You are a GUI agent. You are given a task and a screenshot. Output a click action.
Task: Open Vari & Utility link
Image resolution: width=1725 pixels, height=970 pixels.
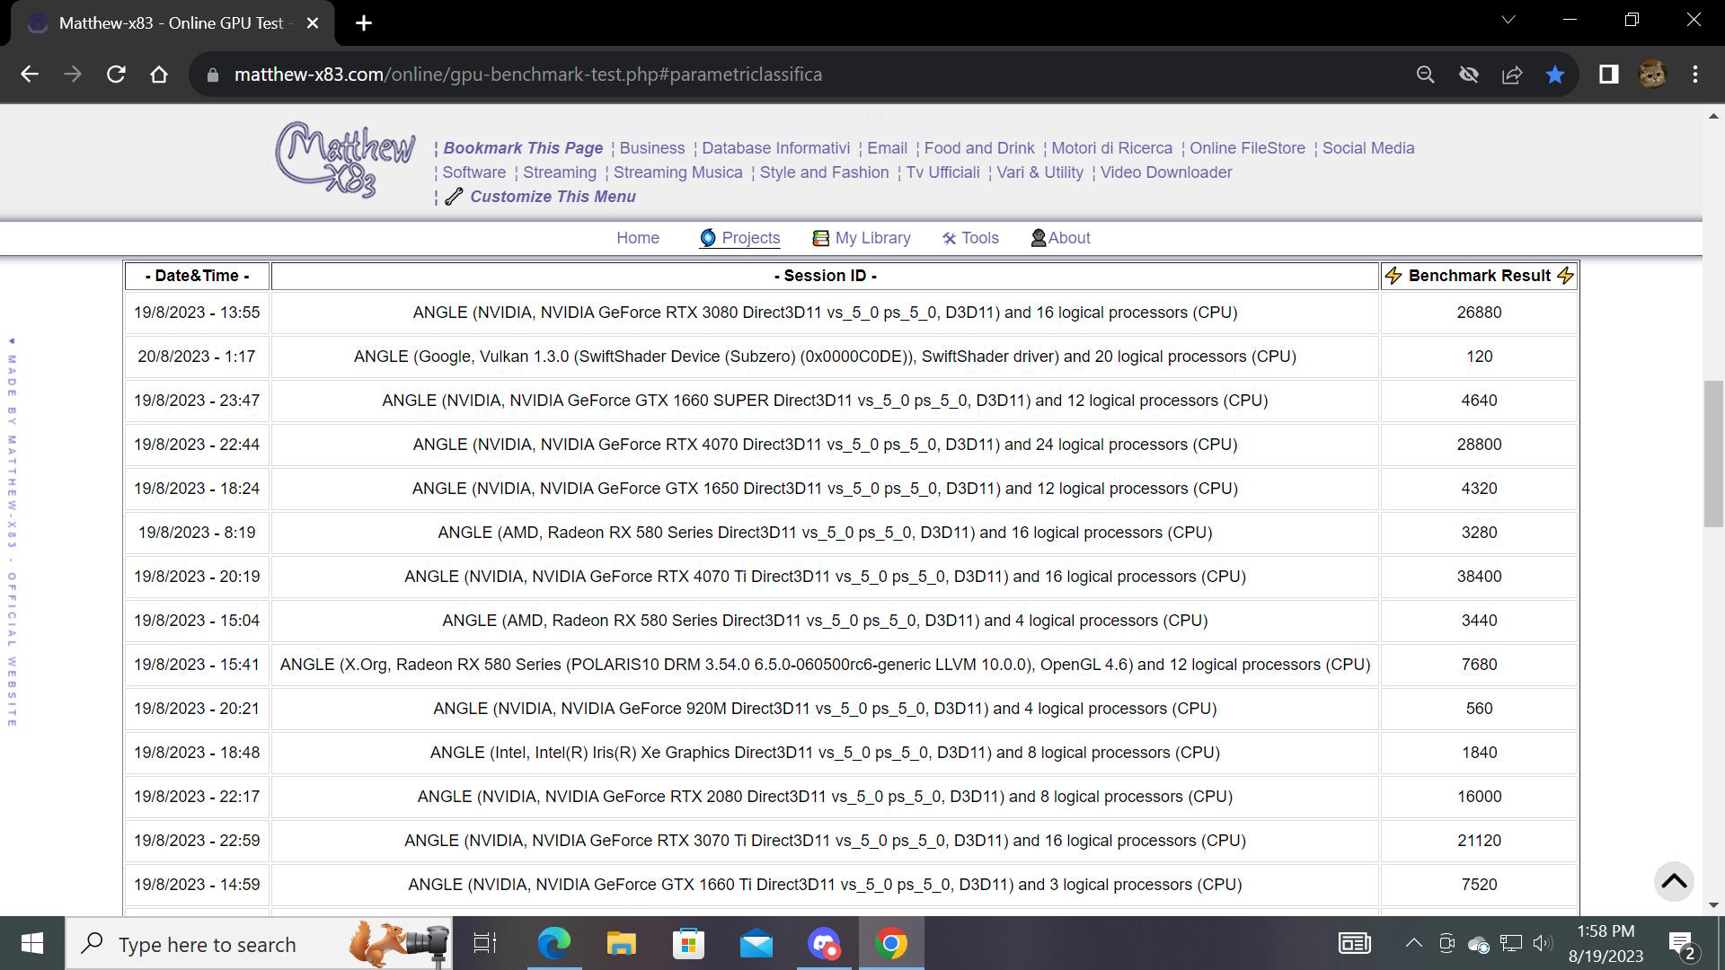[1039, 172]
